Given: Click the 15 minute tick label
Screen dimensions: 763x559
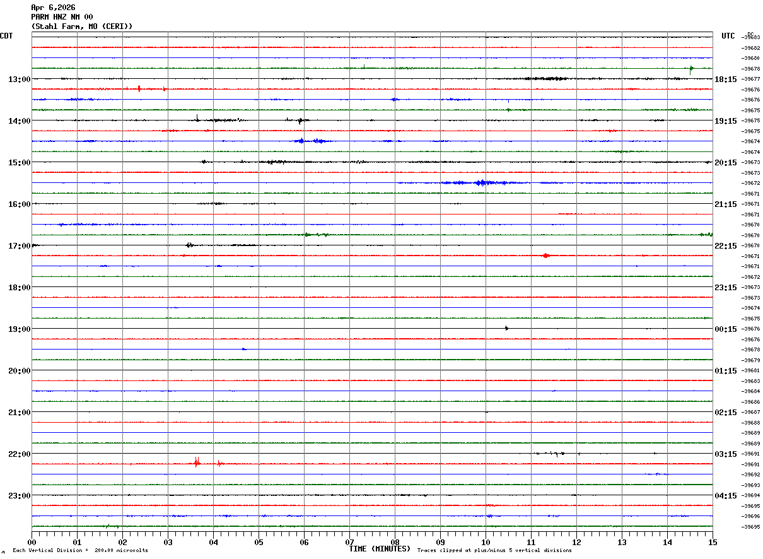Looking at the screenshot, I should (x=713, y=542).
